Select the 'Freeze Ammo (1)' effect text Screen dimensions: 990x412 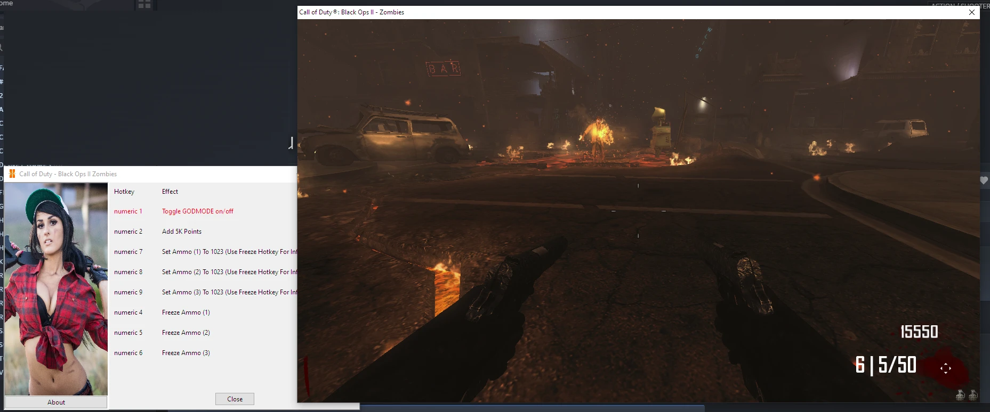186,312
